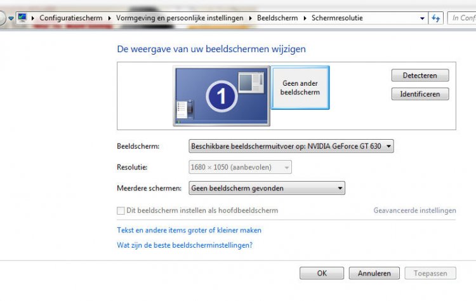Open 'Wat zijn de beste beeldscherminstellingen?' link
Image resolution: width=476 pixels, height=301 pixels.
click(185, 245)
